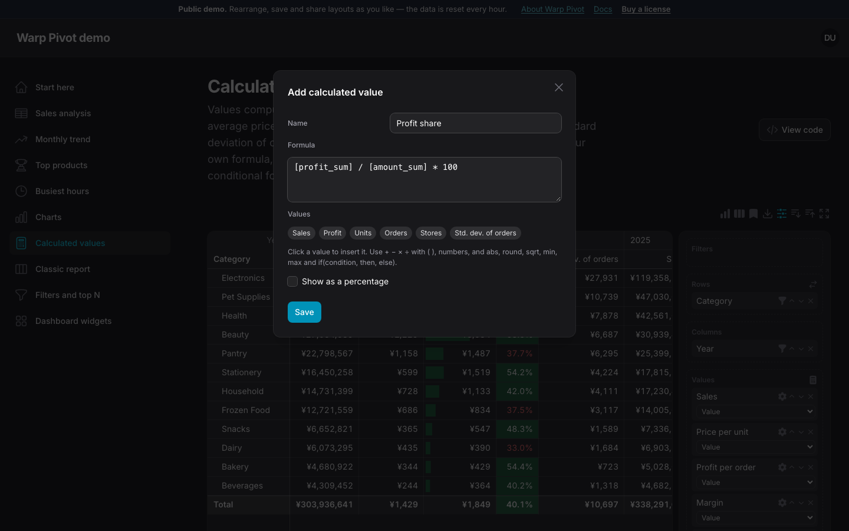This screenshot has width=849, height=531.
Task: Follow the Buy a license link
Action: pos(646,9)
